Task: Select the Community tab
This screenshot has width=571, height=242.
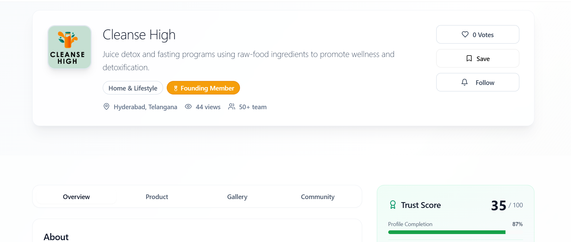Action: pos(317,197)
